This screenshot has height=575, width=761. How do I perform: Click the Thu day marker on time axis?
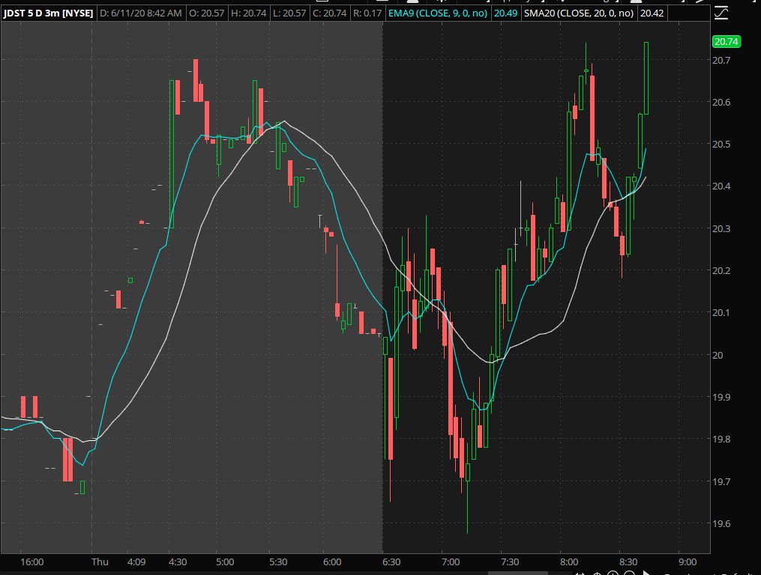(100, 562)
